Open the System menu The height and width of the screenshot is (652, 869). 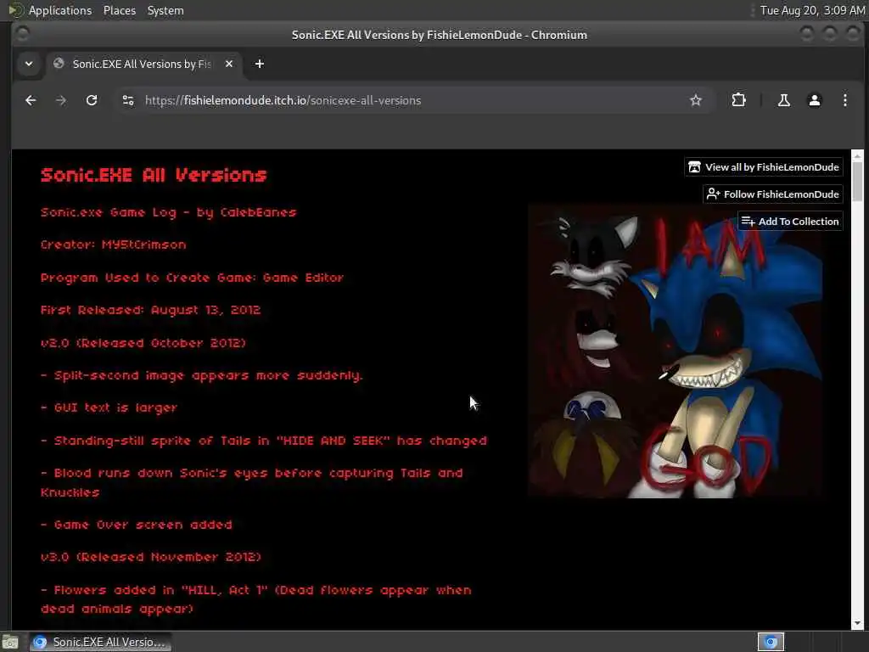[165, 10]
